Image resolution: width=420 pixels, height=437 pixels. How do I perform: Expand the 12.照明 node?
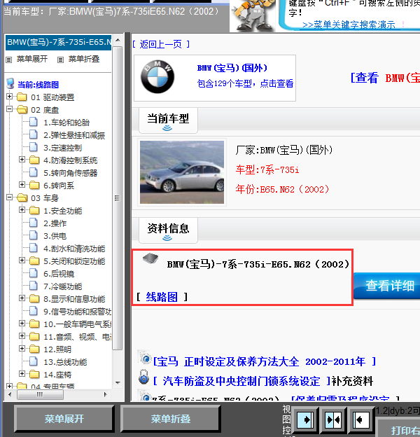(x=22, y=348)
